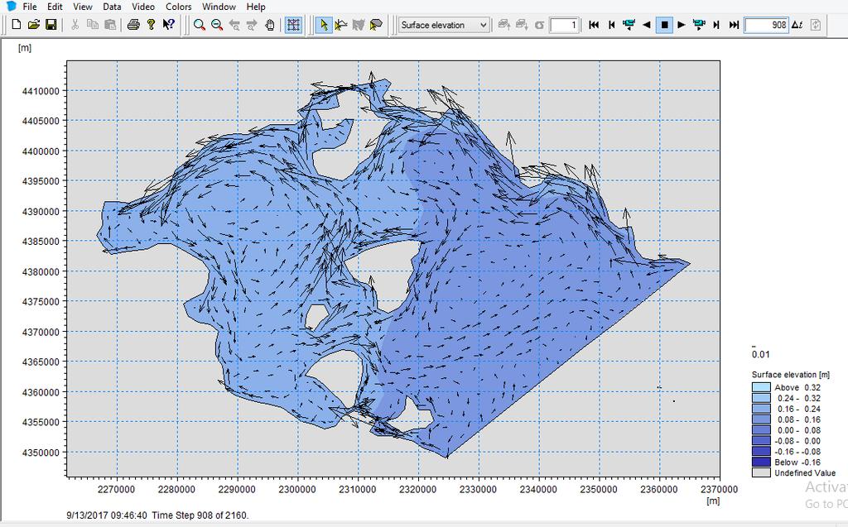848x527 pixels.
Task: Click the greyed refresh icon after delta t
Action: (x=816, y=25)
